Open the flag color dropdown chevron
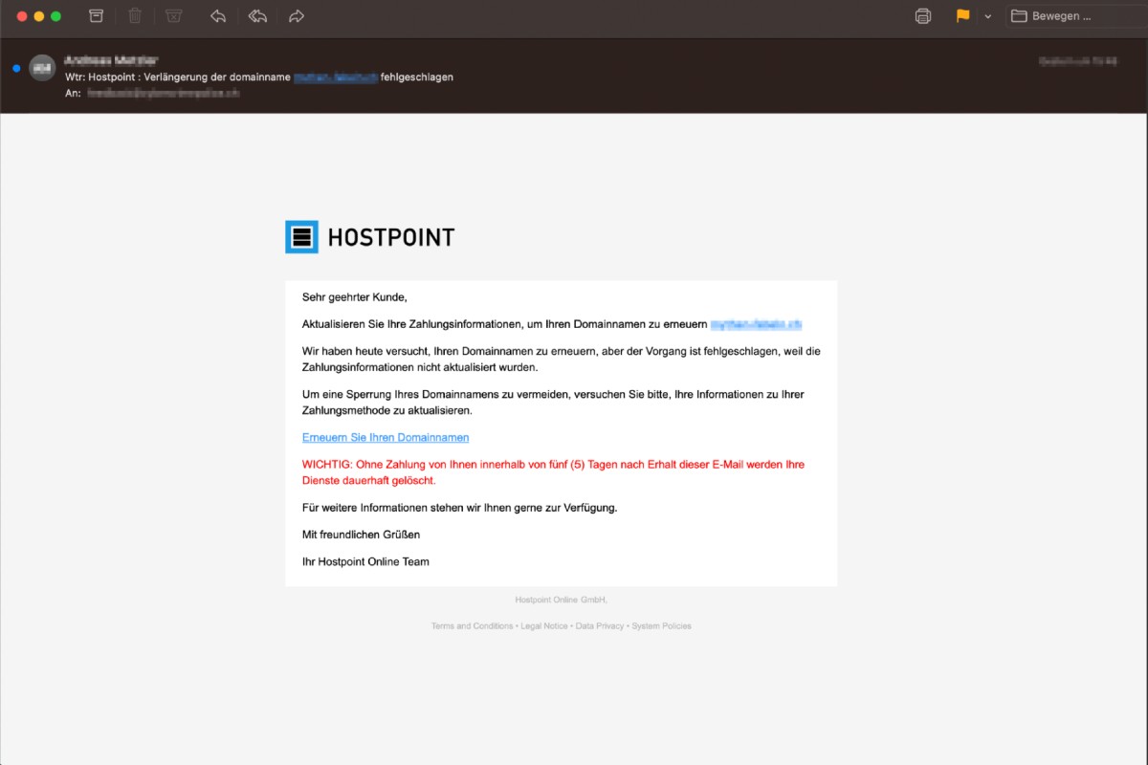This screenshot has width=1148, height=765. pyautogui.click(x=988, y=16)
